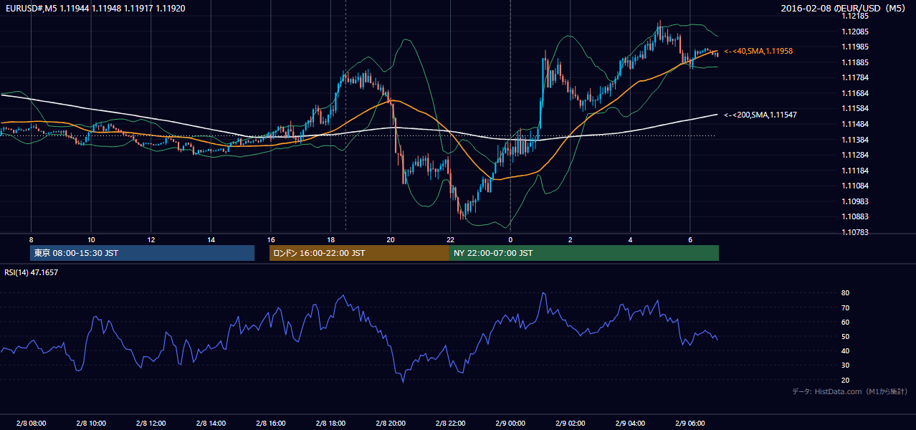Click price level 1.11484 on the axis
The height and width of the screenshot is (430, 916).
pyautogui.click(x=855, y=124)
